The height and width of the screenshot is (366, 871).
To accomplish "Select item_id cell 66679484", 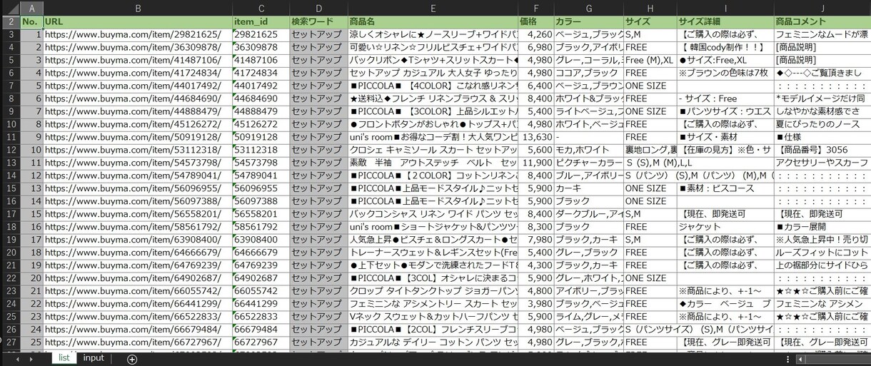I will coord(261,330).
